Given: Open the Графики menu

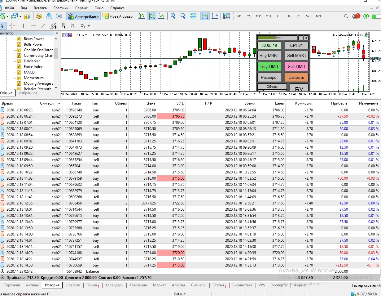Looking at the screenshot, I should pyautogui.click(x=61, y=8).
